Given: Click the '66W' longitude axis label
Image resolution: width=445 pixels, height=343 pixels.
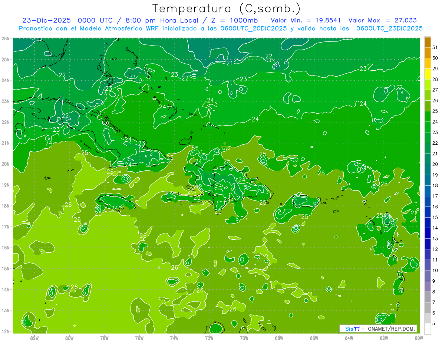Looking at the screenshot, I should coord(314,338).
